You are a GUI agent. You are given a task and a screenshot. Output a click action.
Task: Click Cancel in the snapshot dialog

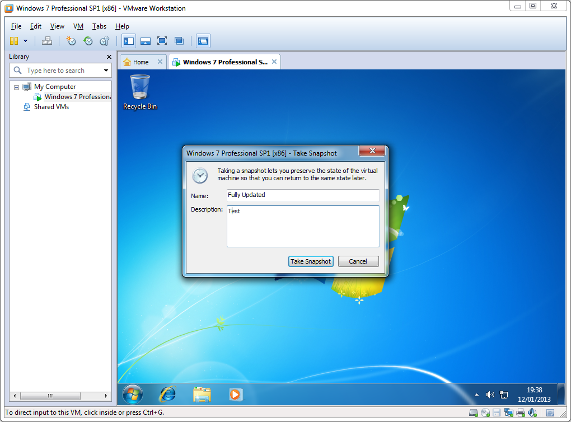(358, 261)
